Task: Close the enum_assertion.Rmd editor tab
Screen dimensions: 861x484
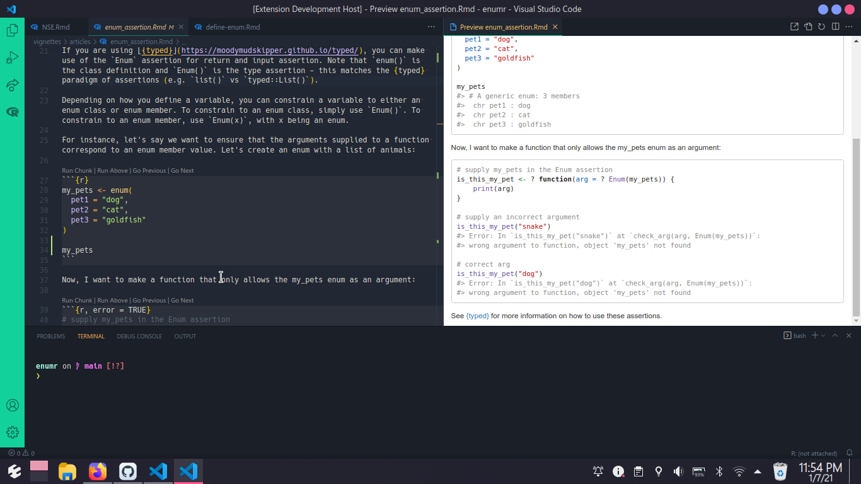Action: tap(181, 27)
